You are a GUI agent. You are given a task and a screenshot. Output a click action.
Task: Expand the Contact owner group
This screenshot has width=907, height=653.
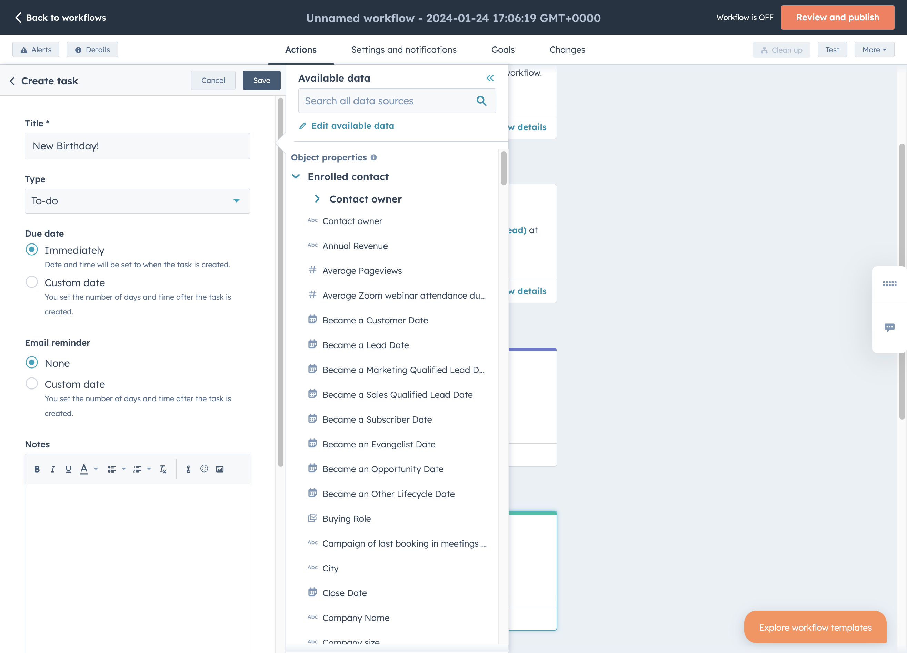(317, 199)
